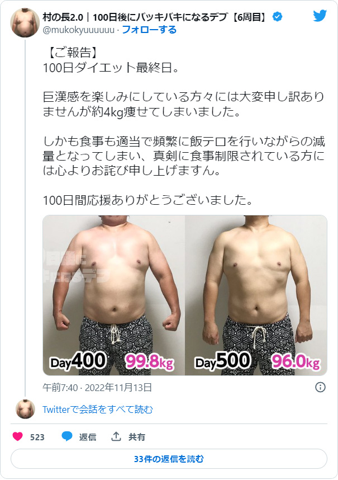Click the 33件の返信を読む button

click(x=169, y=459)
